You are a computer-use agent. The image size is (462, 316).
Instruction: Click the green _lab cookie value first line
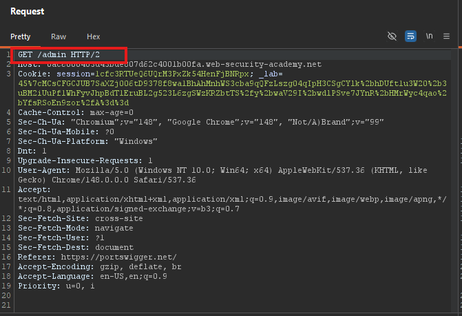(232, 83)
